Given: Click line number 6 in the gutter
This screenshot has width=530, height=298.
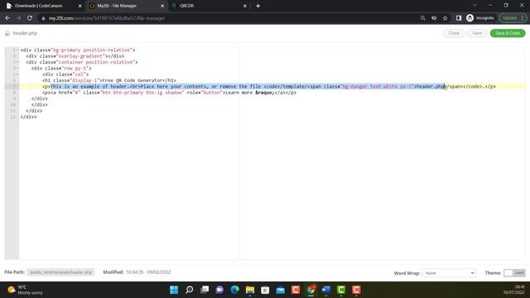Looking at the screenshot, I should [x=14, y=80].
